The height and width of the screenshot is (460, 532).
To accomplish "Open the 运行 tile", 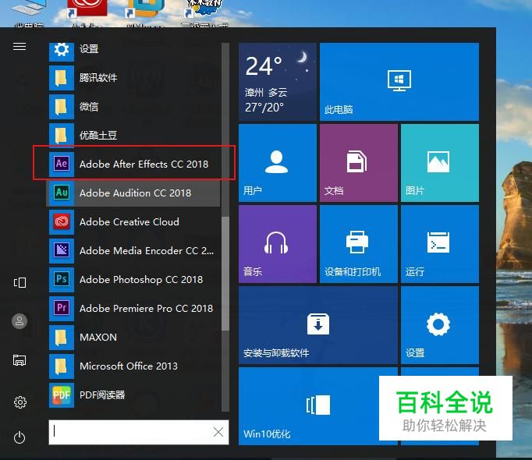I will [x=440, y=244].
